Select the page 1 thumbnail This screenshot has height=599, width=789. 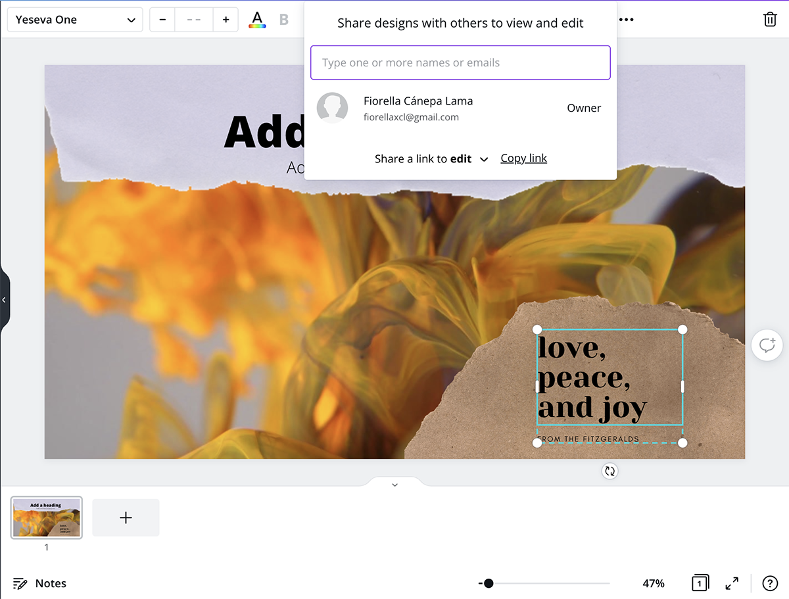click(x=46, y=517)
